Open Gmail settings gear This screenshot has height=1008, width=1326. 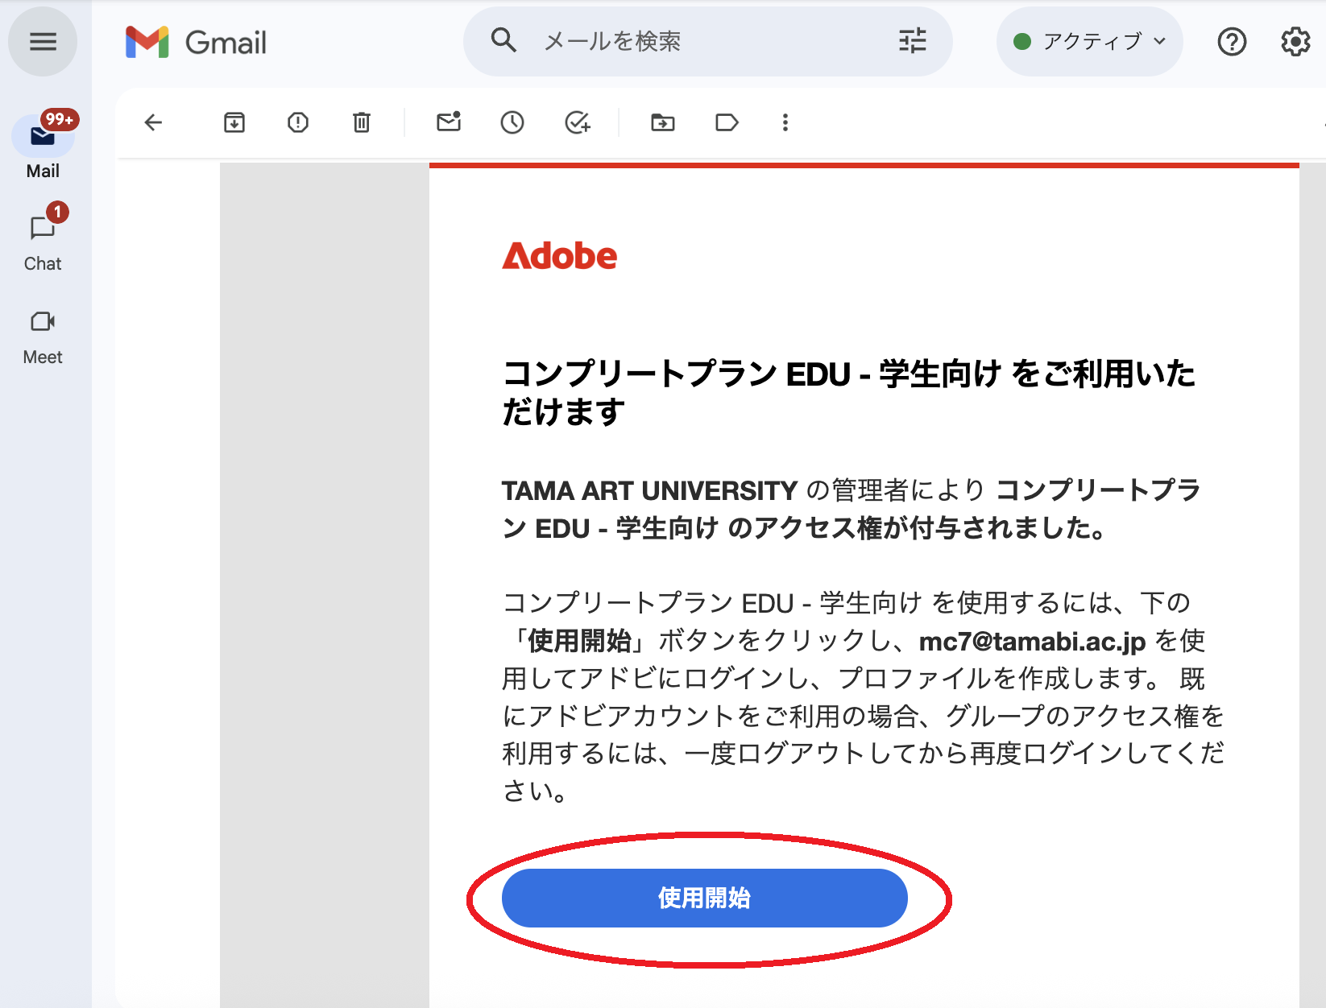tap(1295, 42)
